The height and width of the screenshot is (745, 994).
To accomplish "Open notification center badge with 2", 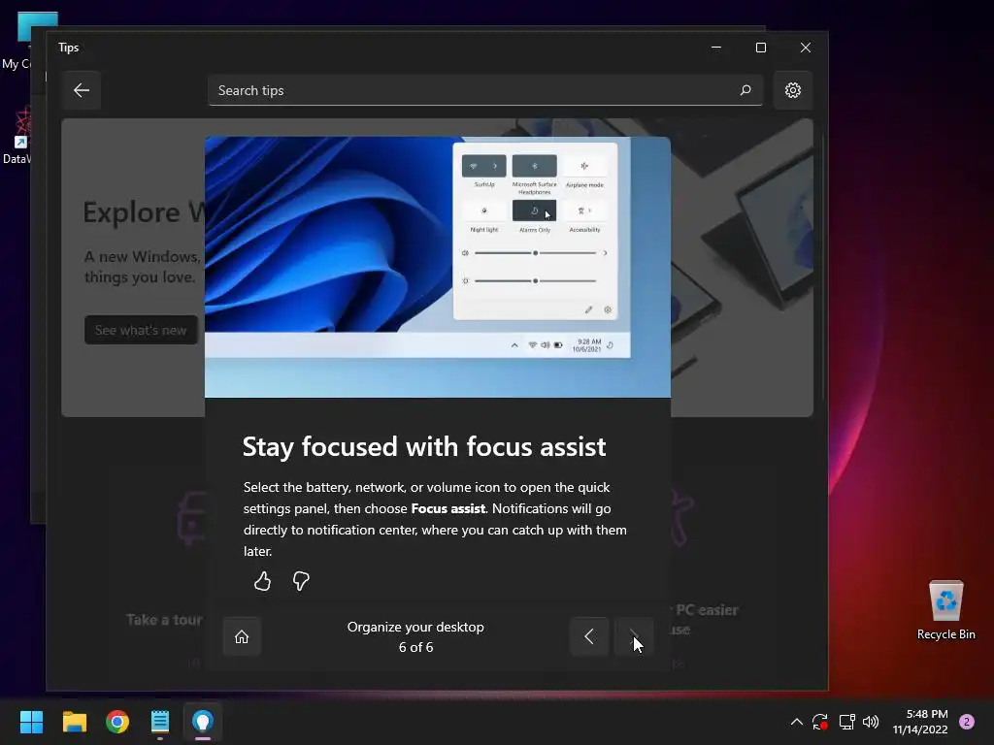I will pyautogui.click(x=966, y=722).
